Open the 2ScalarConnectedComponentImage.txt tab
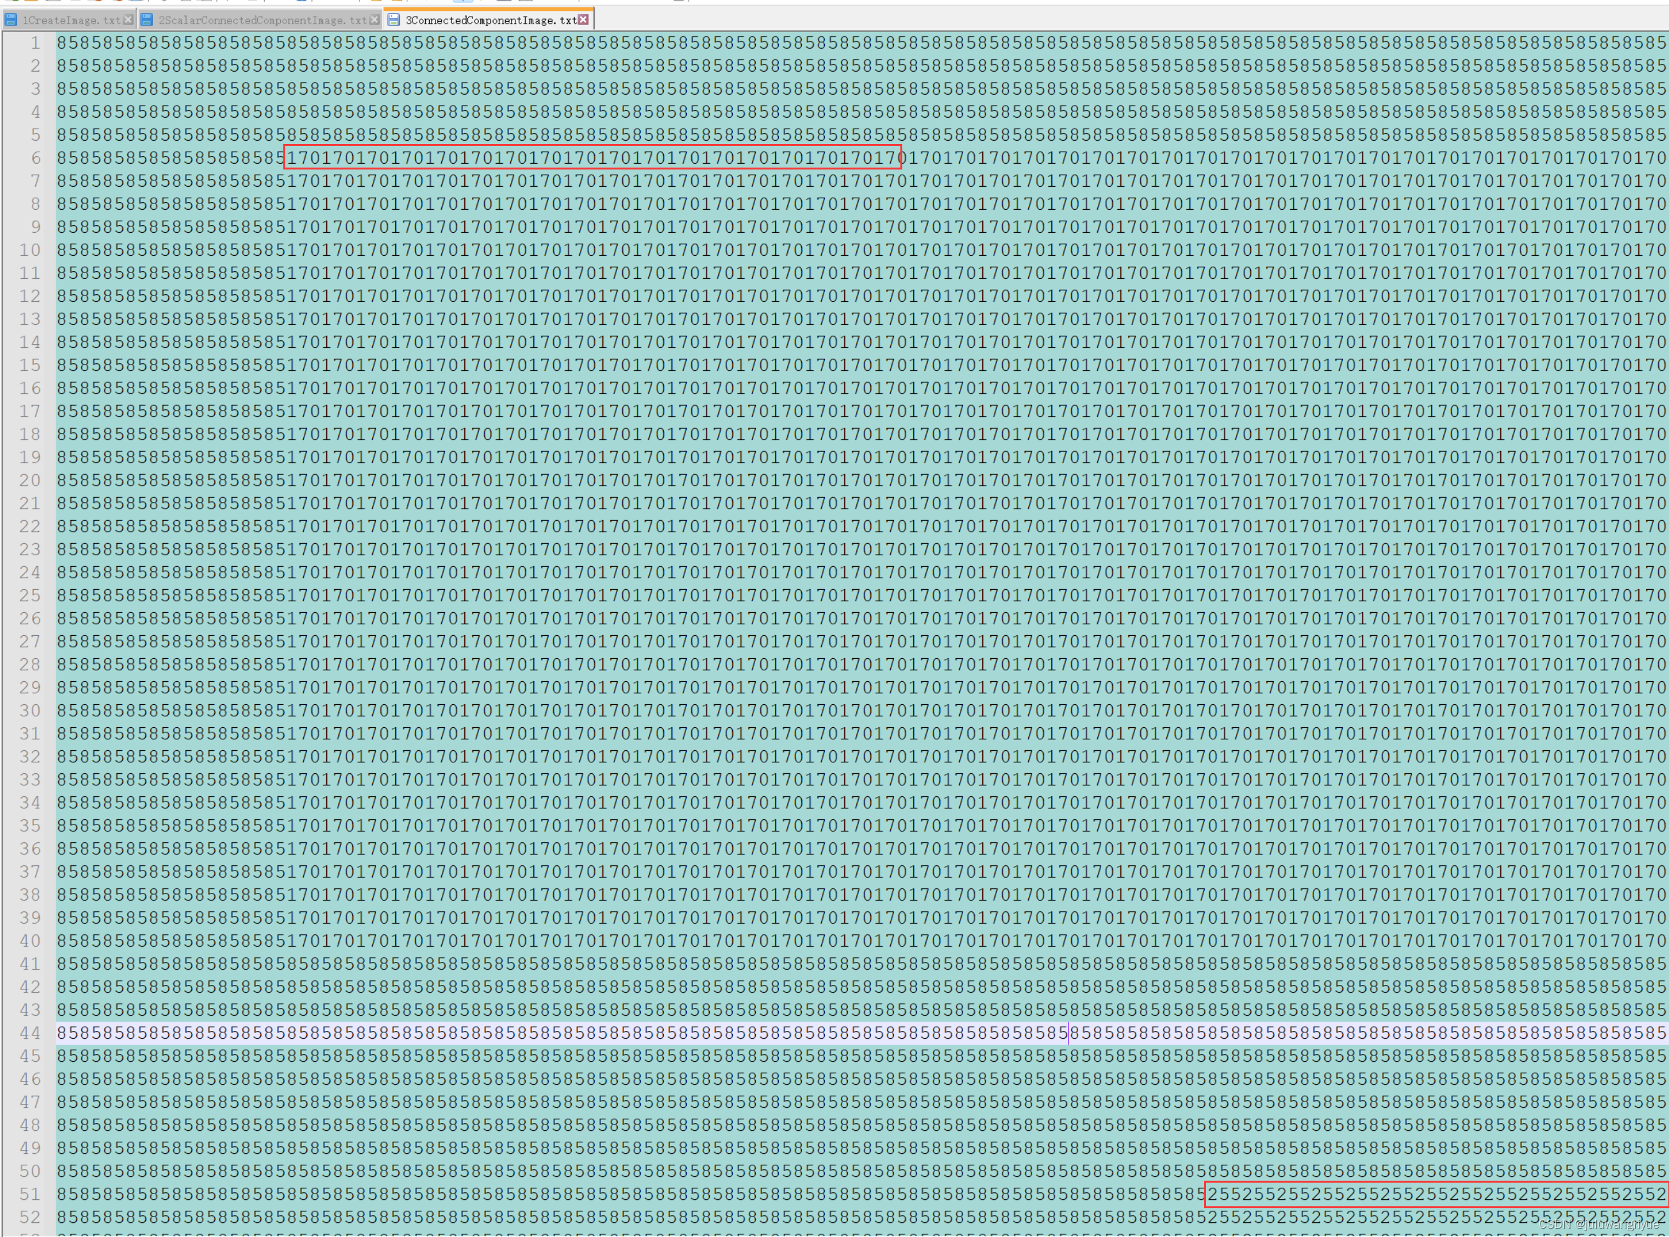The width and height of the screenshot is (1669, 1237). click(x=260, y=19)
